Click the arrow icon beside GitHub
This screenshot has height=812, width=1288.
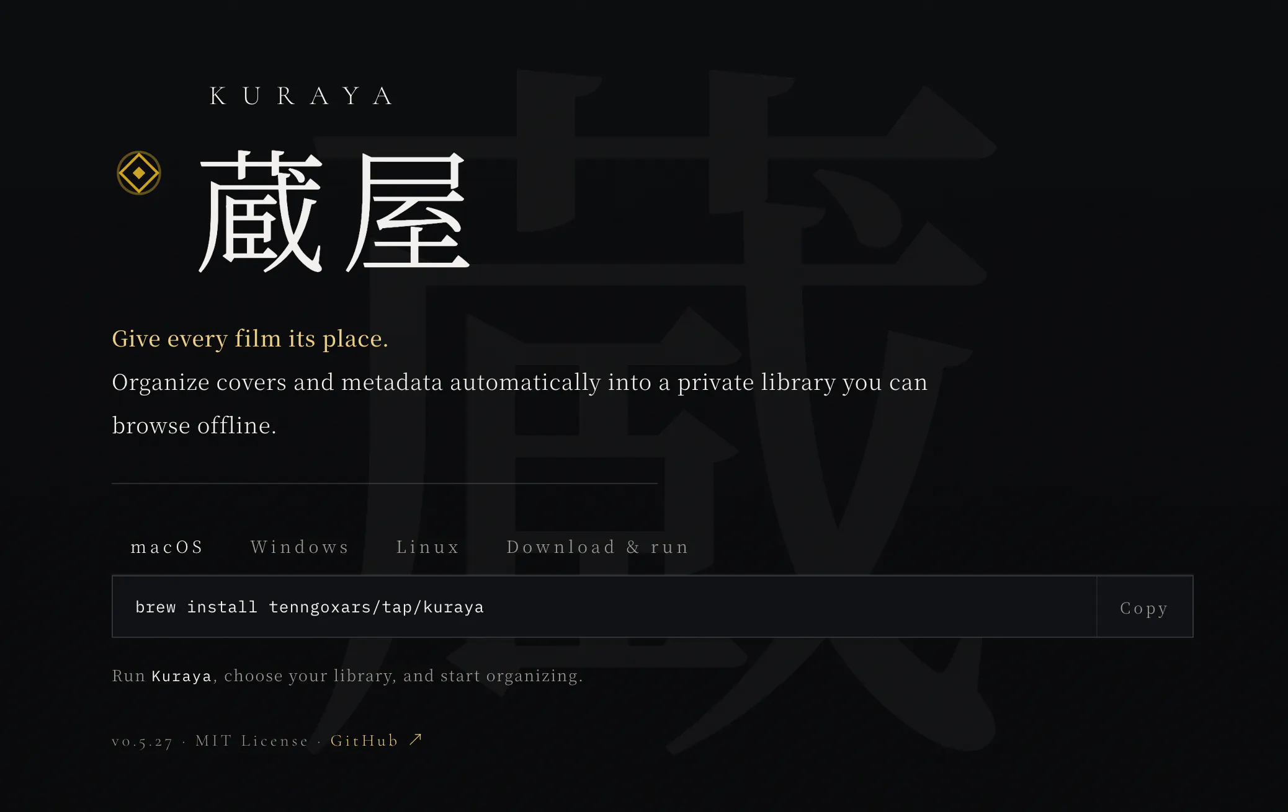tap(416, 739)
